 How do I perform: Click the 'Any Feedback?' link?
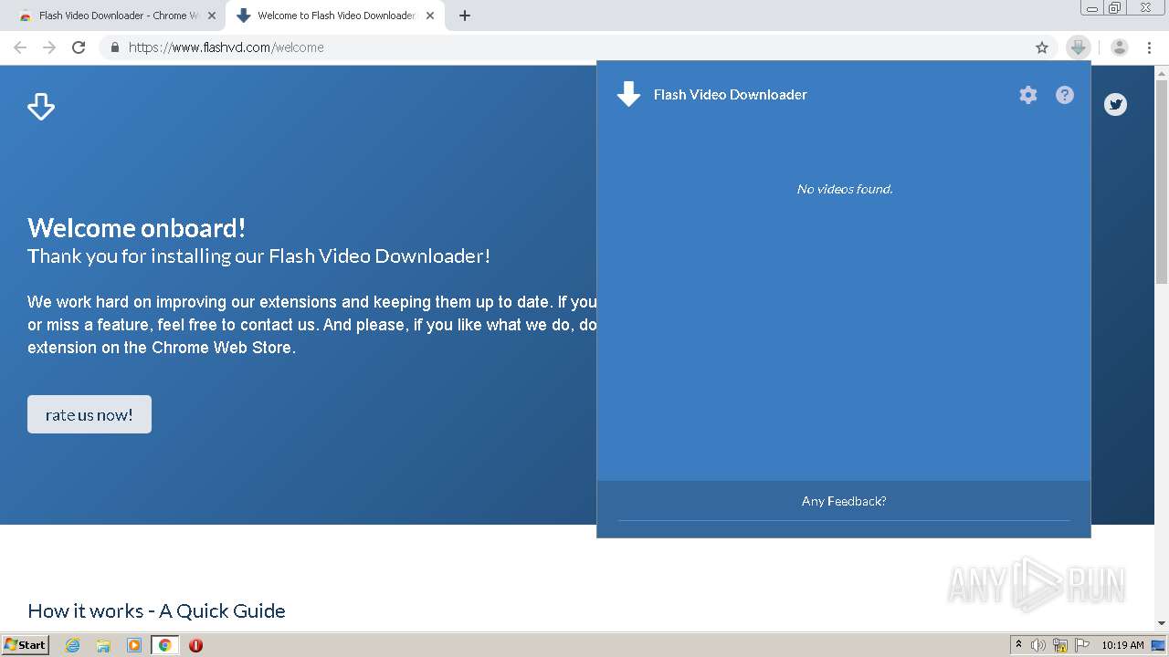click(844, 501)
